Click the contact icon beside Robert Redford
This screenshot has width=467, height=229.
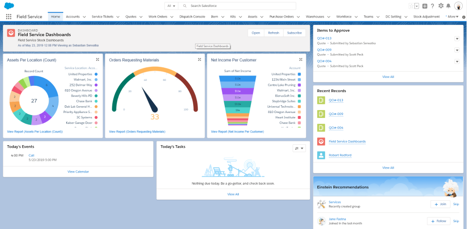[x=321, y=155]
